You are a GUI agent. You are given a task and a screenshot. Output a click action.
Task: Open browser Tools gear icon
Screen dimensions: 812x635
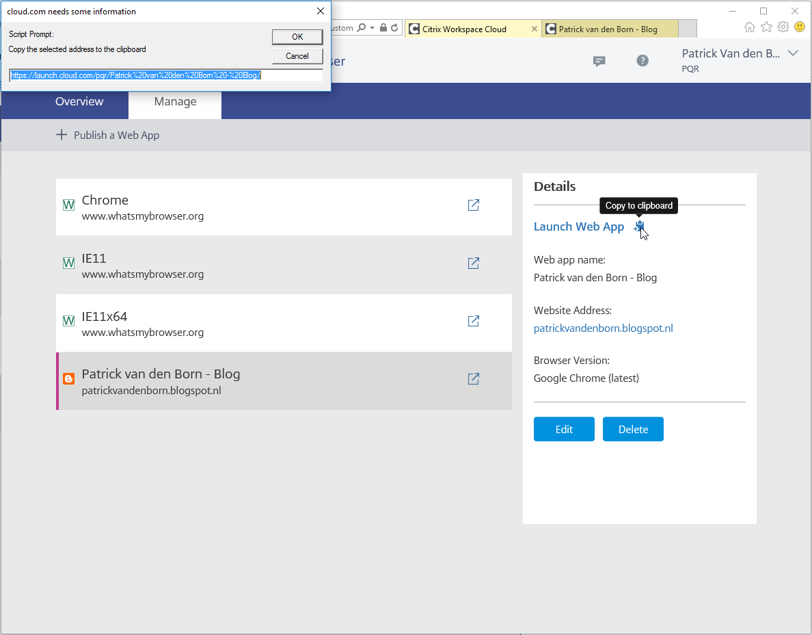(x=783, y=27)
